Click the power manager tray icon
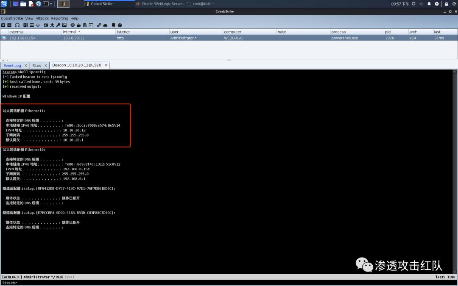458x286 pixels. coord(437,4)
